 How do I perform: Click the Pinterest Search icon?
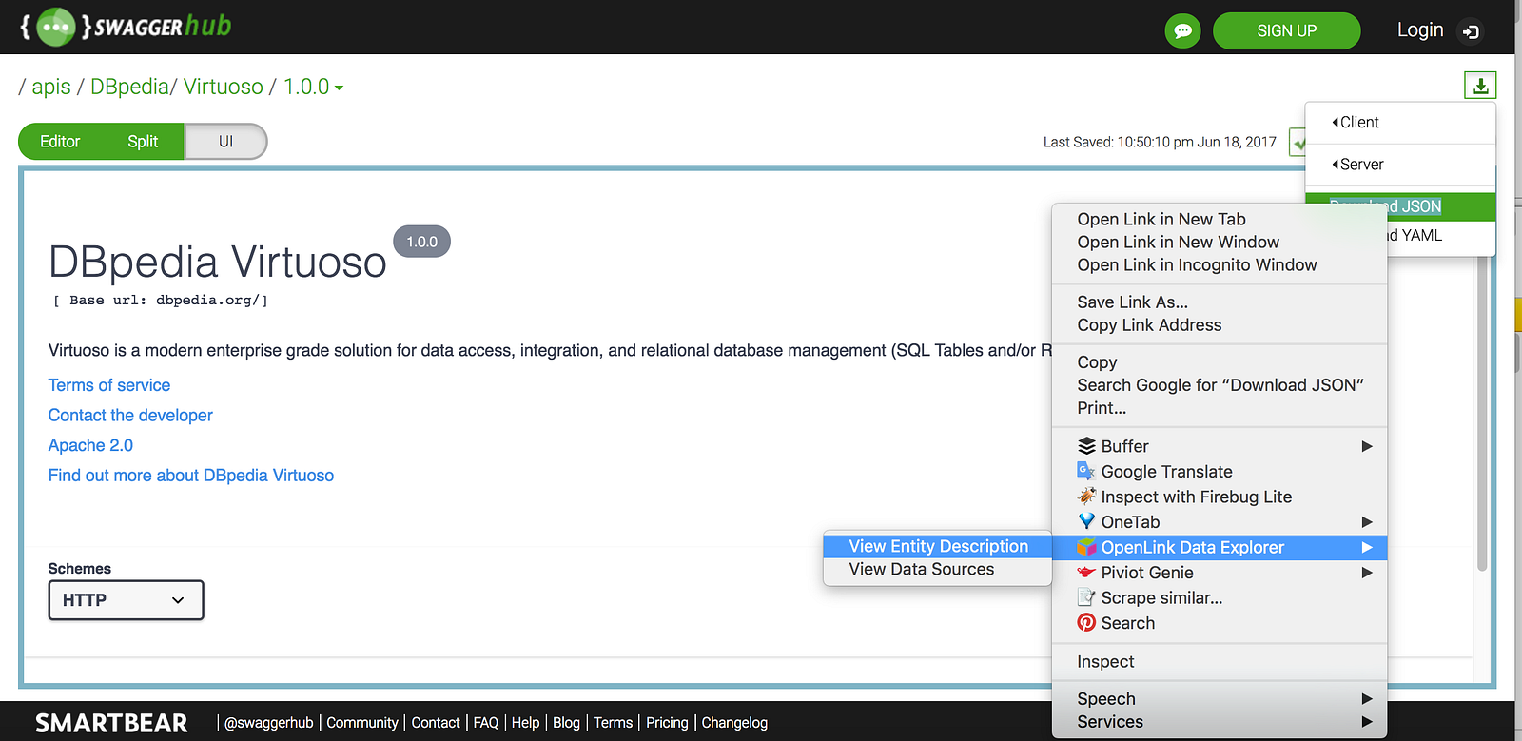[1086, 623]
